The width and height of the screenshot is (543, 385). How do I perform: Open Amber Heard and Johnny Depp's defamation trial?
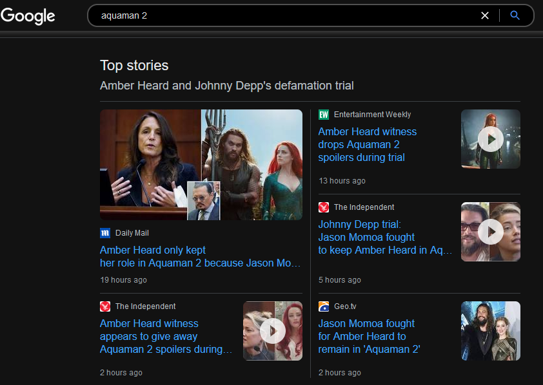(227, 86)
